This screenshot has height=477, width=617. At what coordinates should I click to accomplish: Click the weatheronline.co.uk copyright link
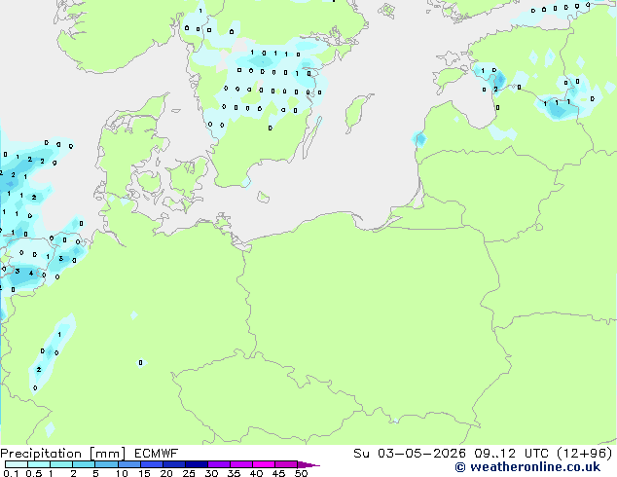click(x=527, y=467)
